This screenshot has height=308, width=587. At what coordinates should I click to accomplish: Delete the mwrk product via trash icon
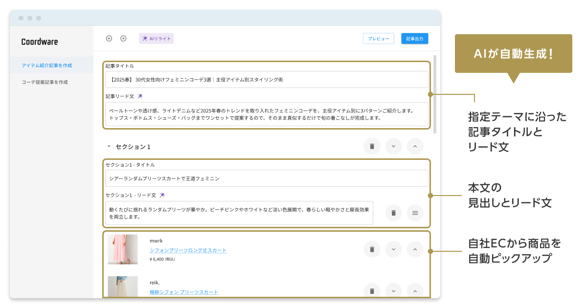pyautogui.click(x=372, y=249)
